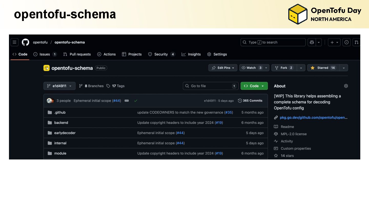The height and width of the screenshot is (207, 369).
Task: Open the earlydecoder folder
Action: [x=65, y=133]
